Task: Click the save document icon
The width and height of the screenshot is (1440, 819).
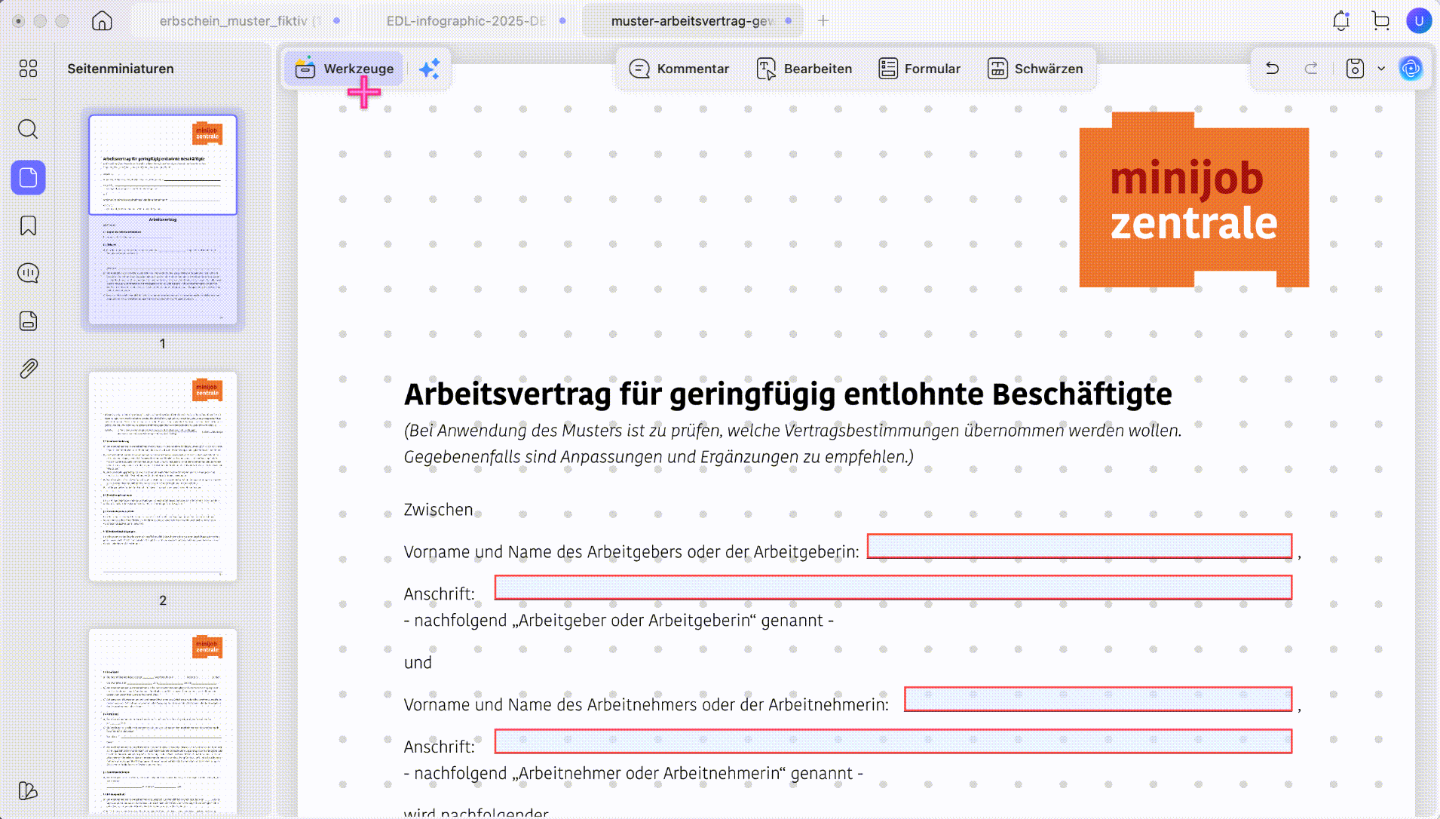Action: (x=1355, y=69)
